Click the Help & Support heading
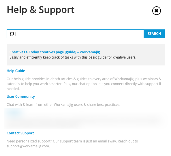This screenshot has width=171, height=156. [x=41, y=10]
